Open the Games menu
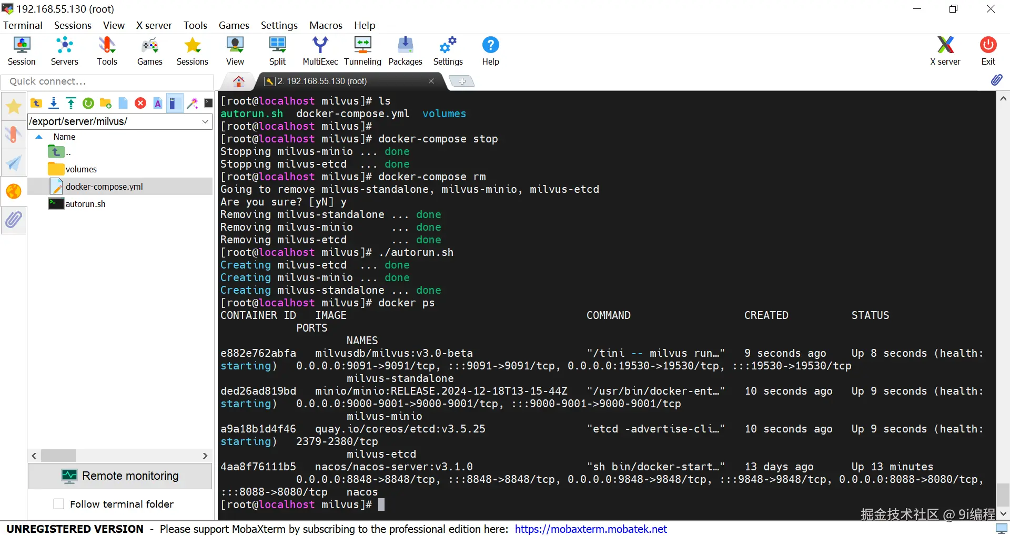 pyautogui.click(x=234, y=25)
